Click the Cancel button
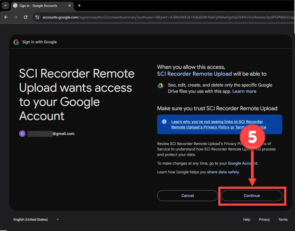295x231 pixels. [187, 196]
